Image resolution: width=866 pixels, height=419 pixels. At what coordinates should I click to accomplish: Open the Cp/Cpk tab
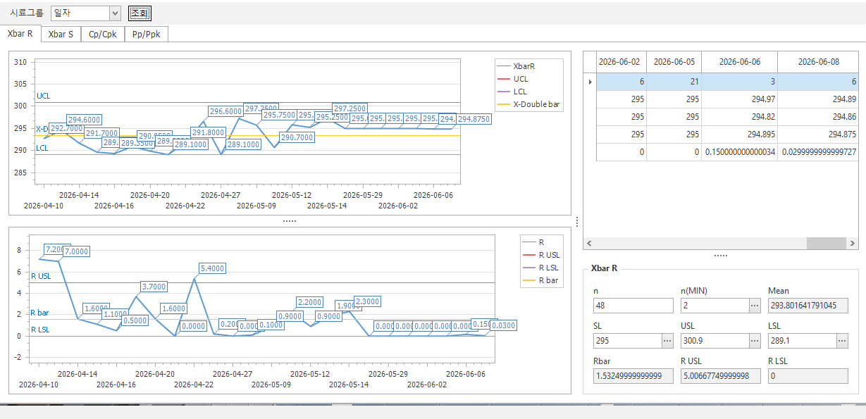pyautogui.click(x=103, y=34)
